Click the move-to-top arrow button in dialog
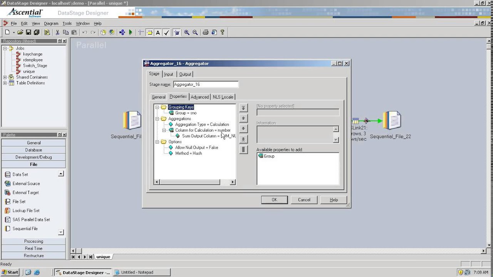Screen dimensions: 493x277 pyautogui.click(x=243, y=108)
